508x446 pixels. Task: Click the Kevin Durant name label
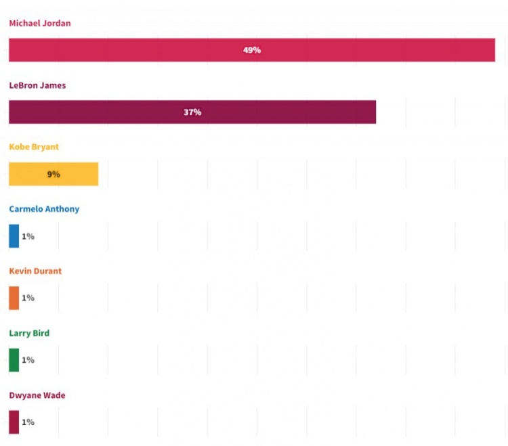35,271
